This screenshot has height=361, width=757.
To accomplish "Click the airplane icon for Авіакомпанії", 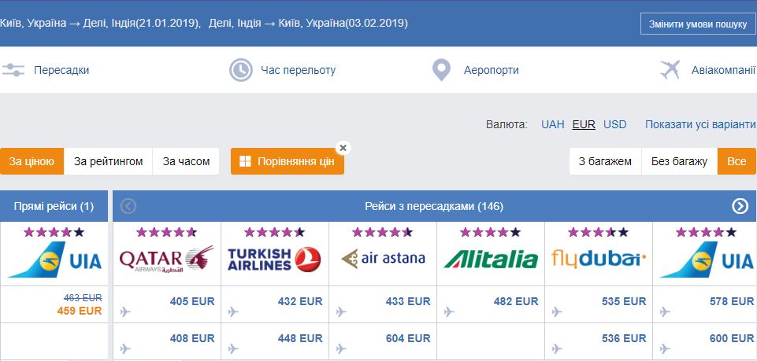I will pos(670,70).
